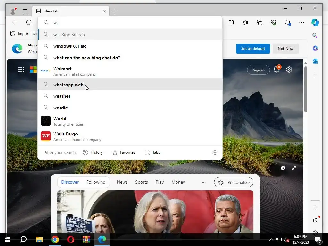Image resolution: width=328 pixels, height=246 pixels.
Task: Filter search by Favorites
Action: point(124,152)
